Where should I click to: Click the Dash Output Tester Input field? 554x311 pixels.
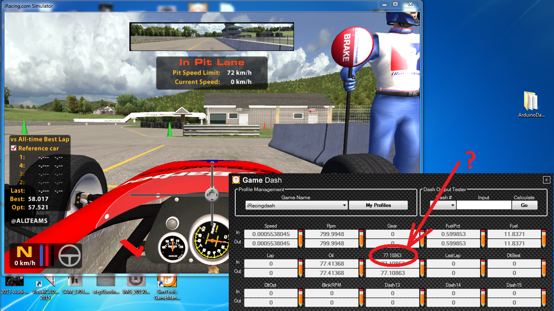pyautogui.click(x=484, y=205)
